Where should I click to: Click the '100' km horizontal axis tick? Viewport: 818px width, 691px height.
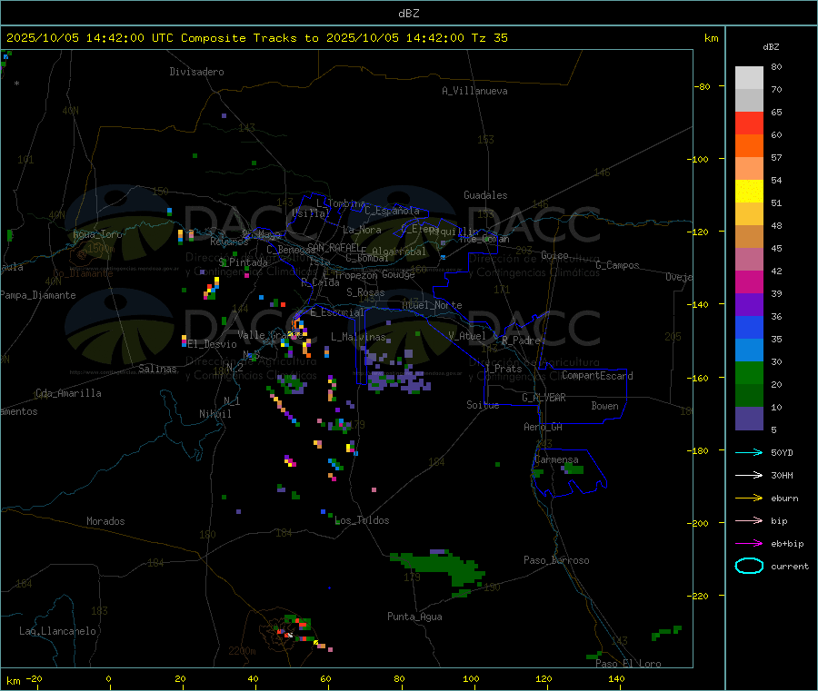(471, 678)
